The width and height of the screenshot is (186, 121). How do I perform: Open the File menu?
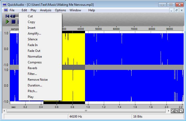12,10
